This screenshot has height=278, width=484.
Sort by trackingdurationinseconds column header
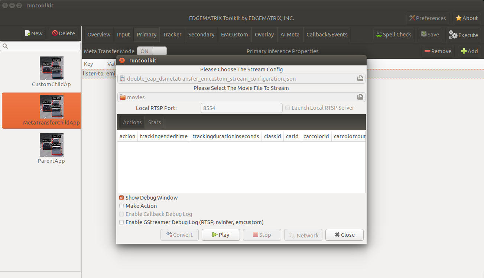(226, 136)
